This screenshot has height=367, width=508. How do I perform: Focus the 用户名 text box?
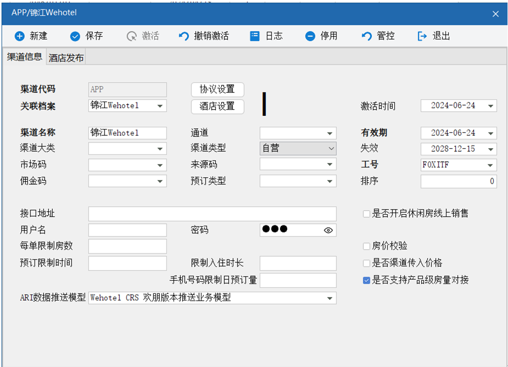(128, 230)
